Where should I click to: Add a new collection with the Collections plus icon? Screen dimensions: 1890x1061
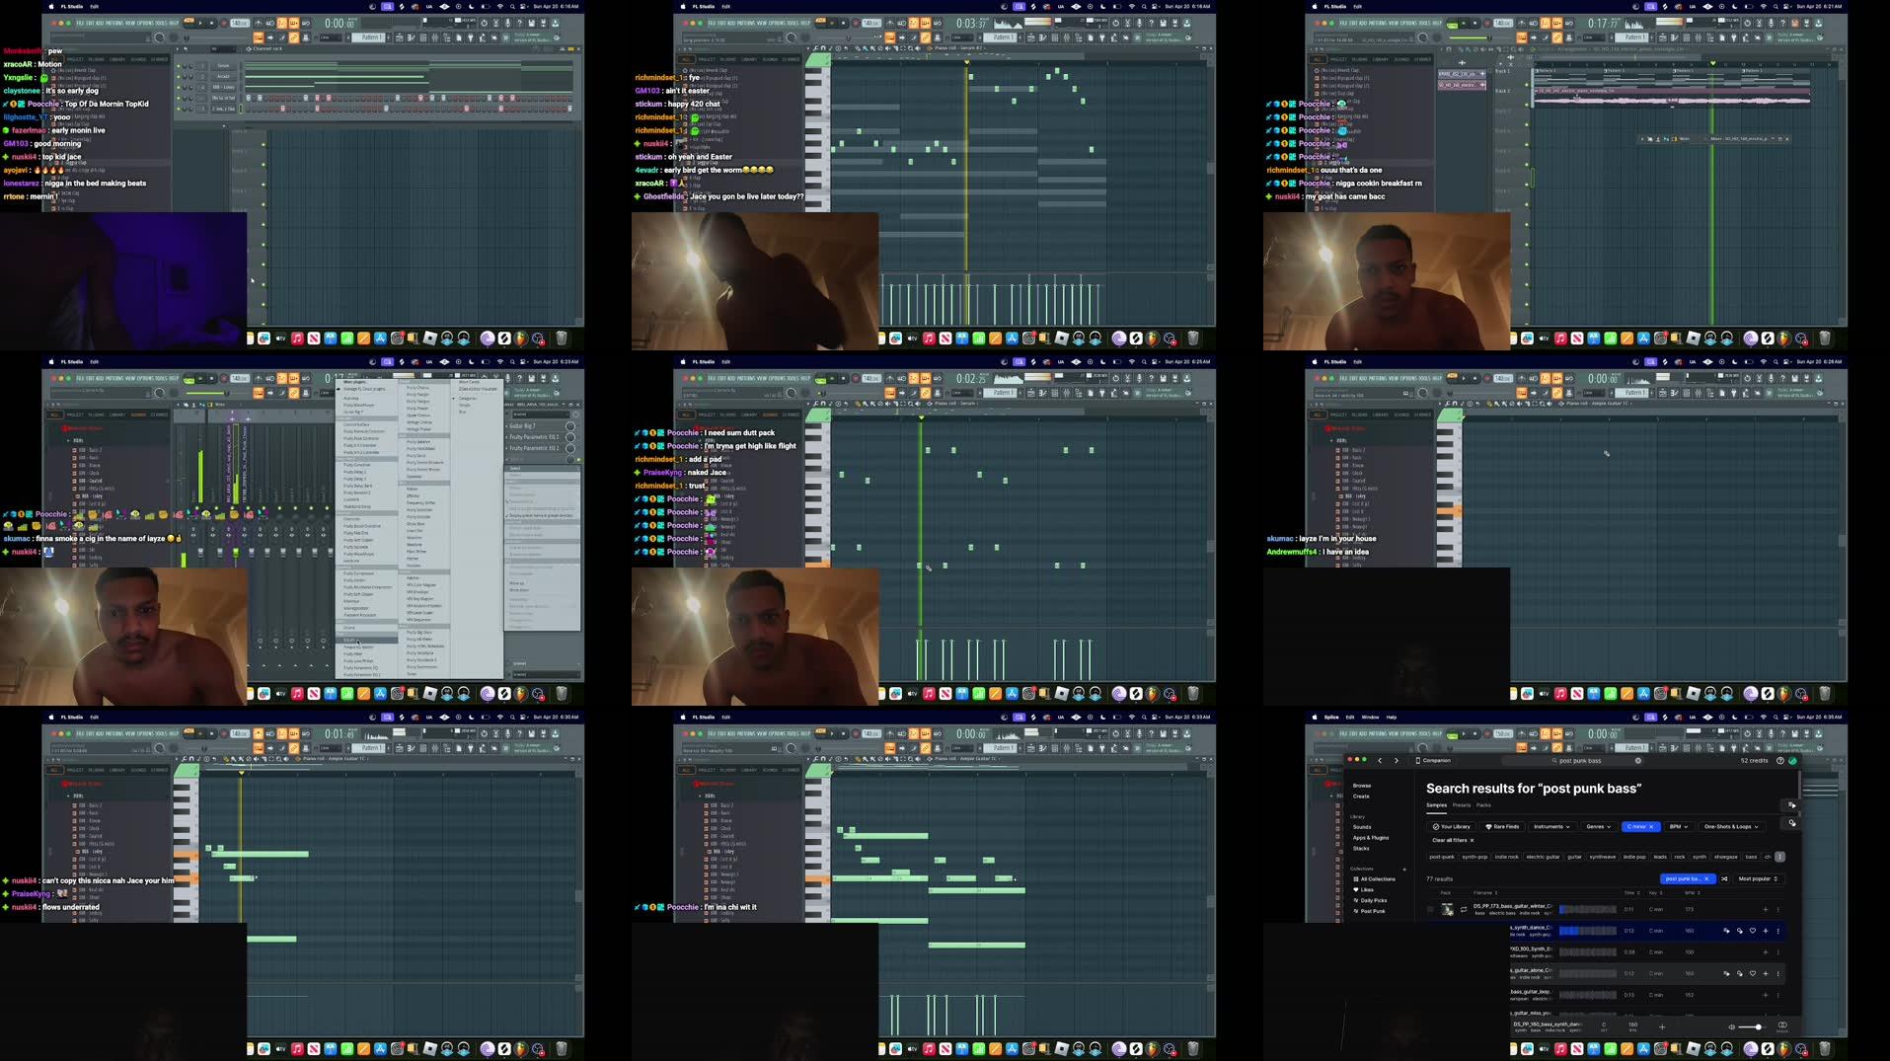1404,870
